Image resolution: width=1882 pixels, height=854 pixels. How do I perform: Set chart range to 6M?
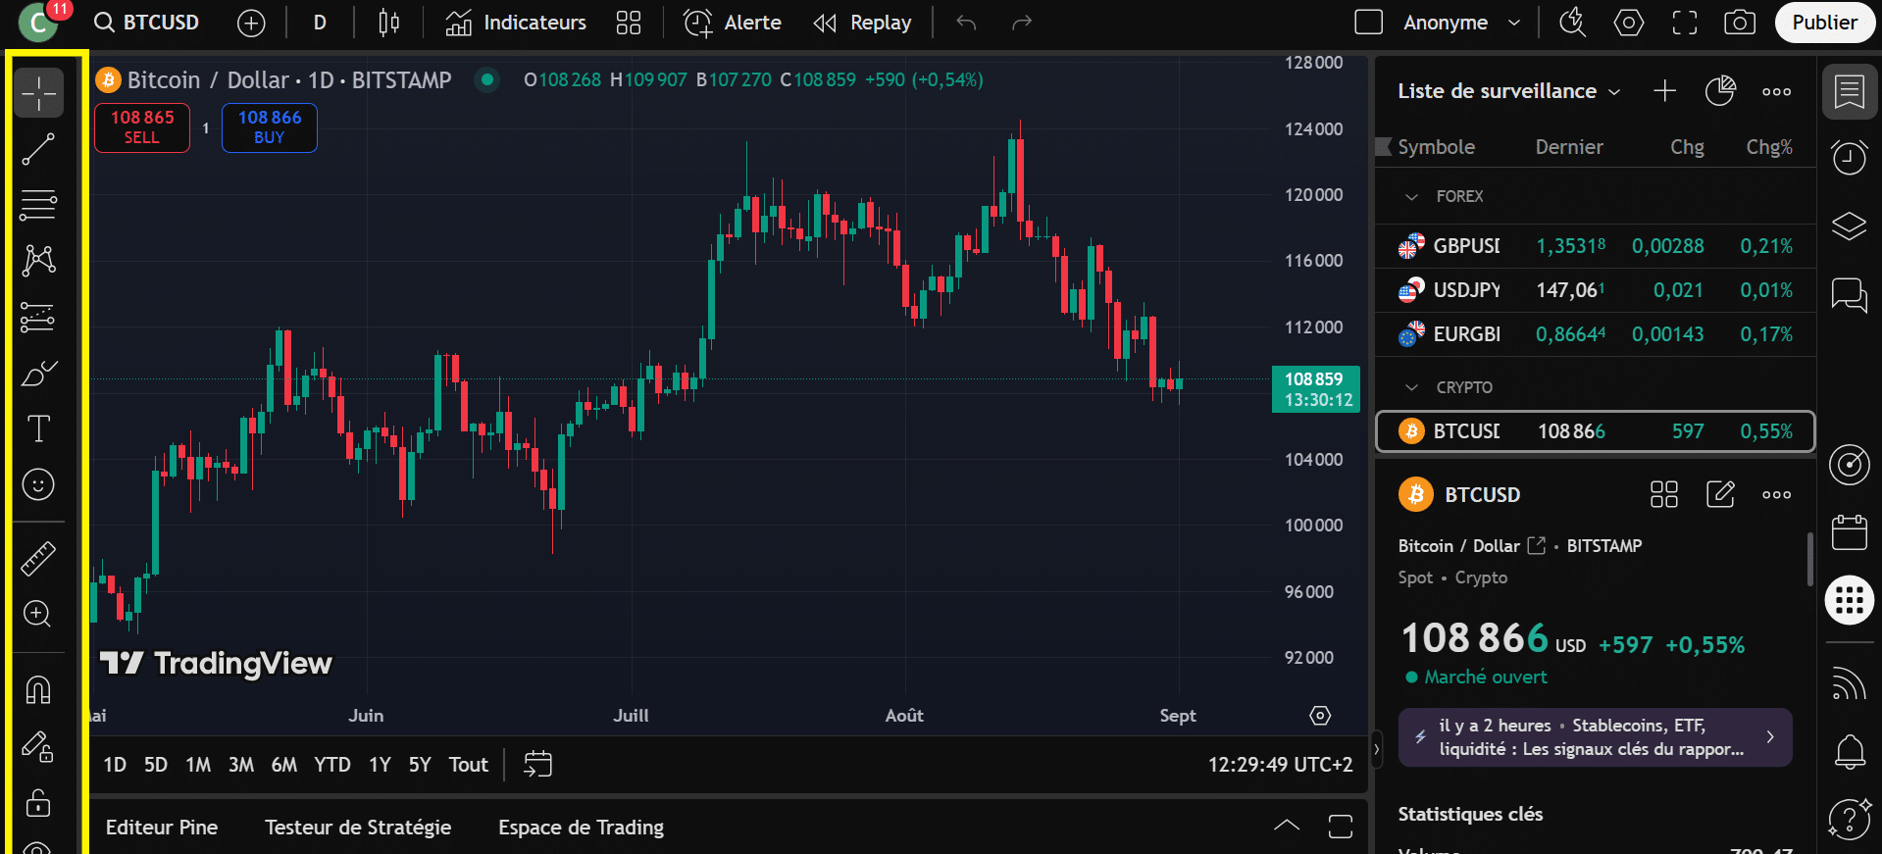point(283,765)
